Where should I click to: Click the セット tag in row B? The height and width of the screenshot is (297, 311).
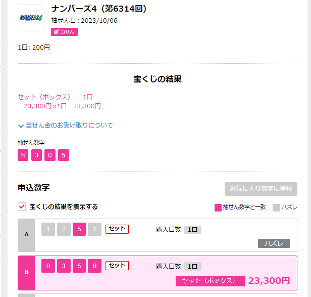click(x=117, y=266)
